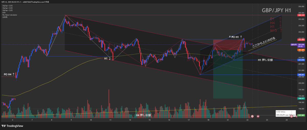
Task: Click the UK flag economic event icon
Action: 258,116
